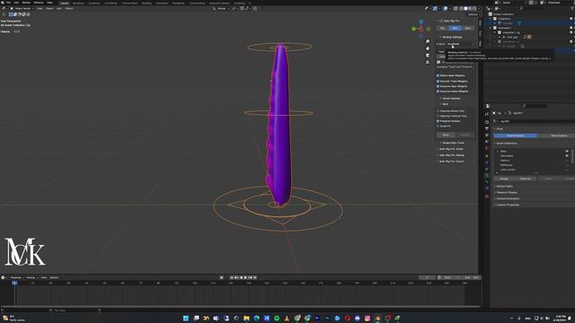Image resolution: width=575 pixels, height=323 pixels.
Task: Select rendered viewport shading icon
Action: pyautogui.click(x=474, y=8)
